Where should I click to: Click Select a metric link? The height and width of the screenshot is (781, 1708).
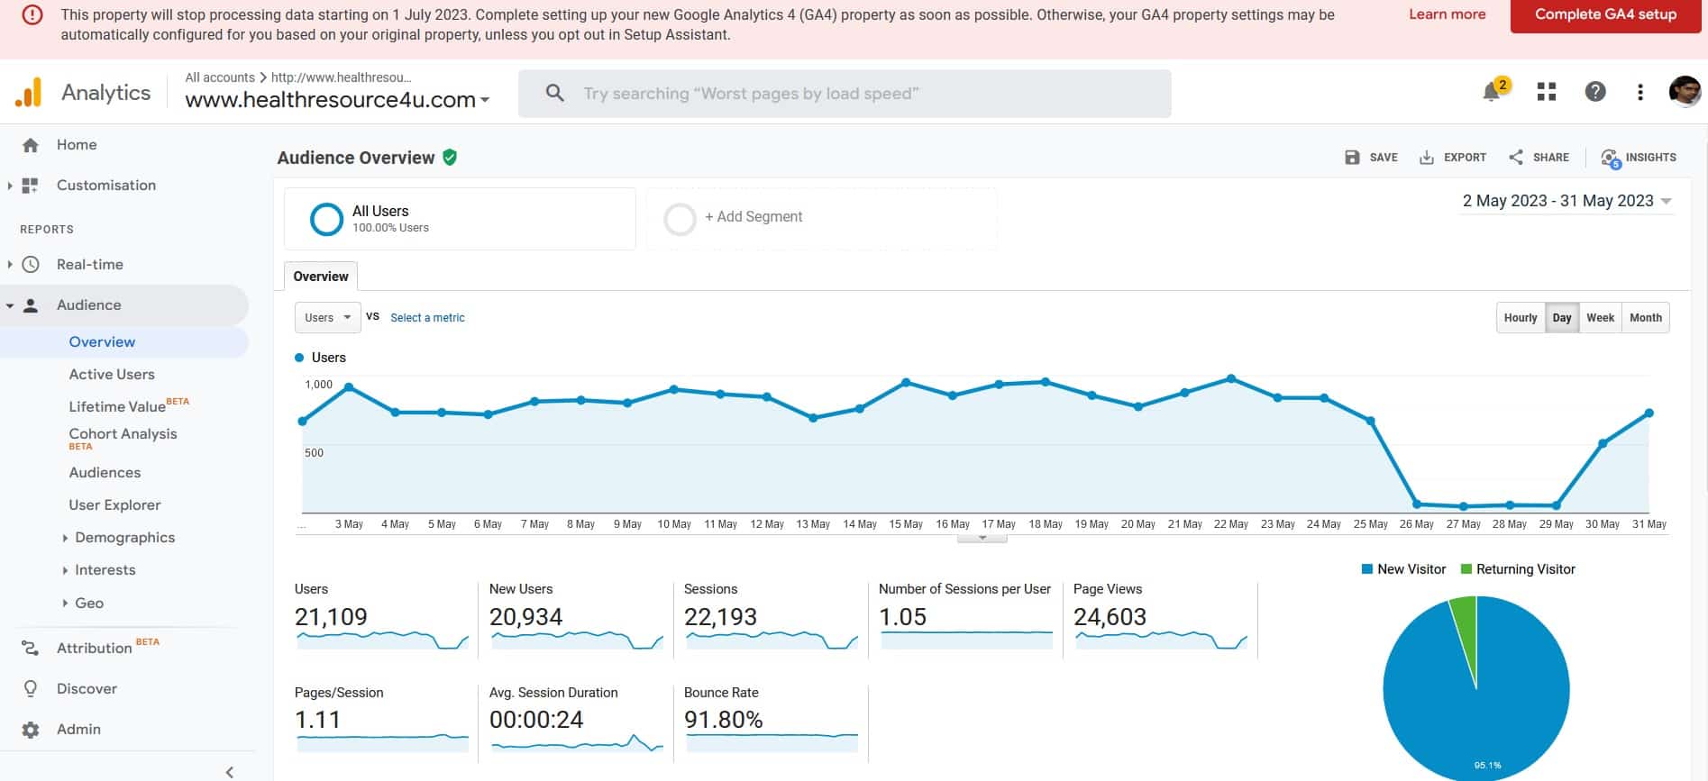click(x=427, y=318)
